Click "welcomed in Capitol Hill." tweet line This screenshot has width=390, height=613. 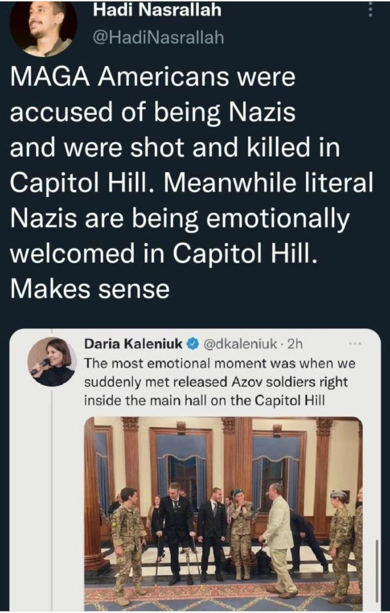163,253
